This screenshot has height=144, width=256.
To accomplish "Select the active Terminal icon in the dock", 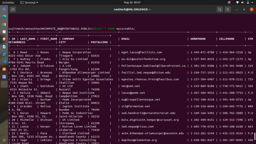I will [4, 84].
